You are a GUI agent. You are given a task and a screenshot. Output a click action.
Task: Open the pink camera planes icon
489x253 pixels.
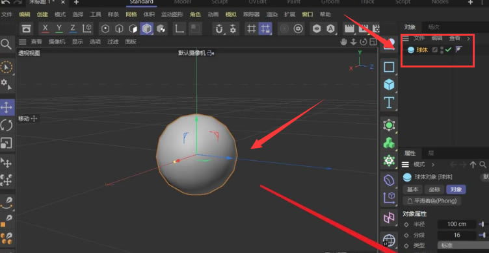tap(389, 217)
